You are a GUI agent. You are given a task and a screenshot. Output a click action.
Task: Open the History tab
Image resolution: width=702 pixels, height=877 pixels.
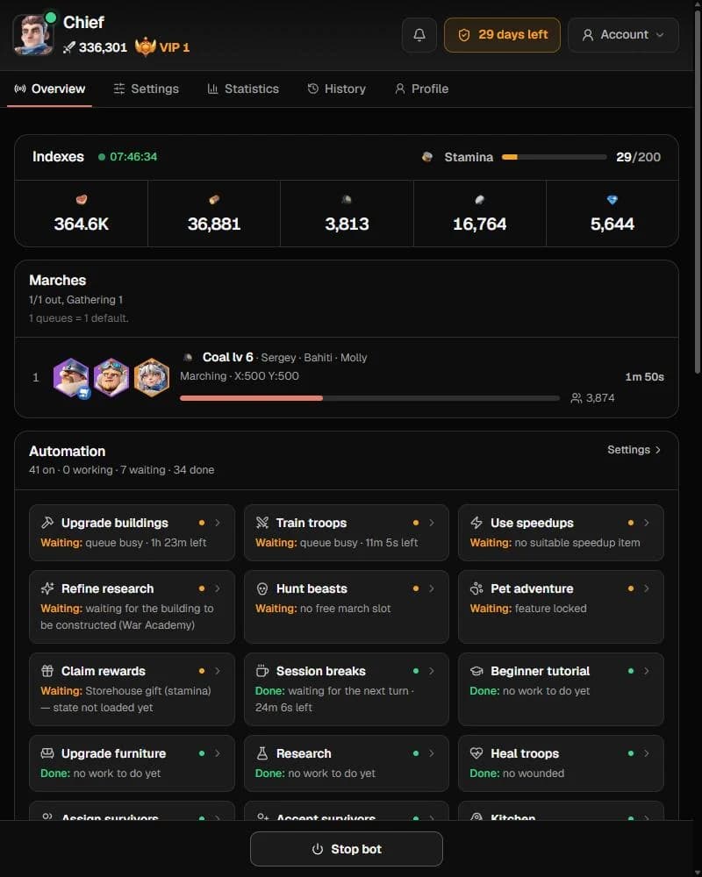[x=336, y=89]
